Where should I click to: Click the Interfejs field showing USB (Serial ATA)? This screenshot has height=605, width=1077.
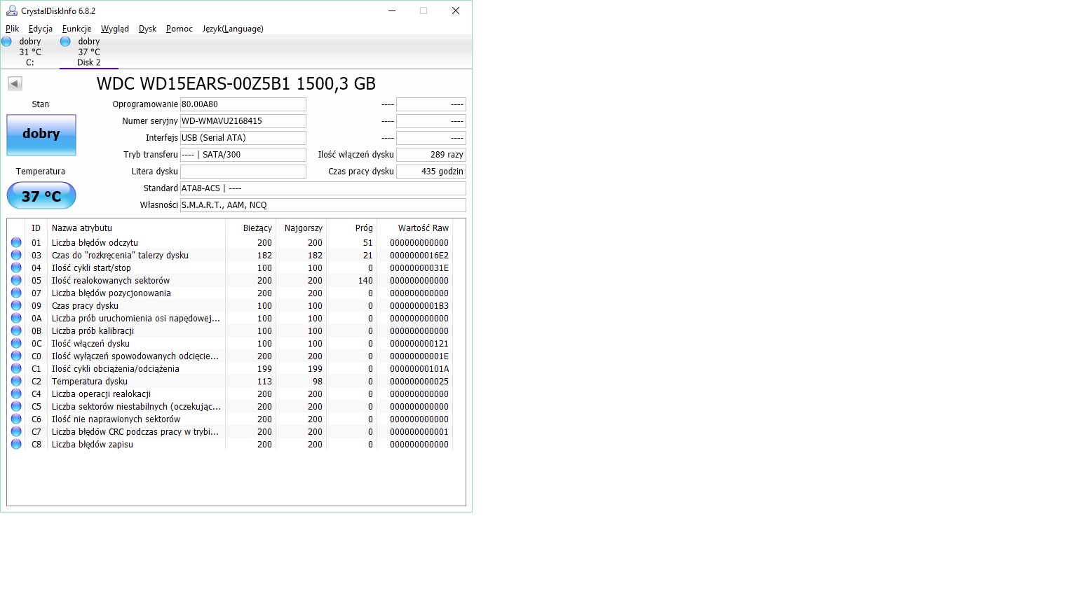(243, 138)
